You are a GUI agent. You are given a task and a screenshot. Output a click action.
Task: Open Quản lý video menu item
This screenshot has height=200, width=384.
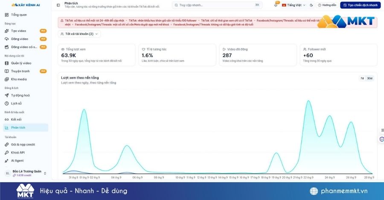tap(26, 63)
